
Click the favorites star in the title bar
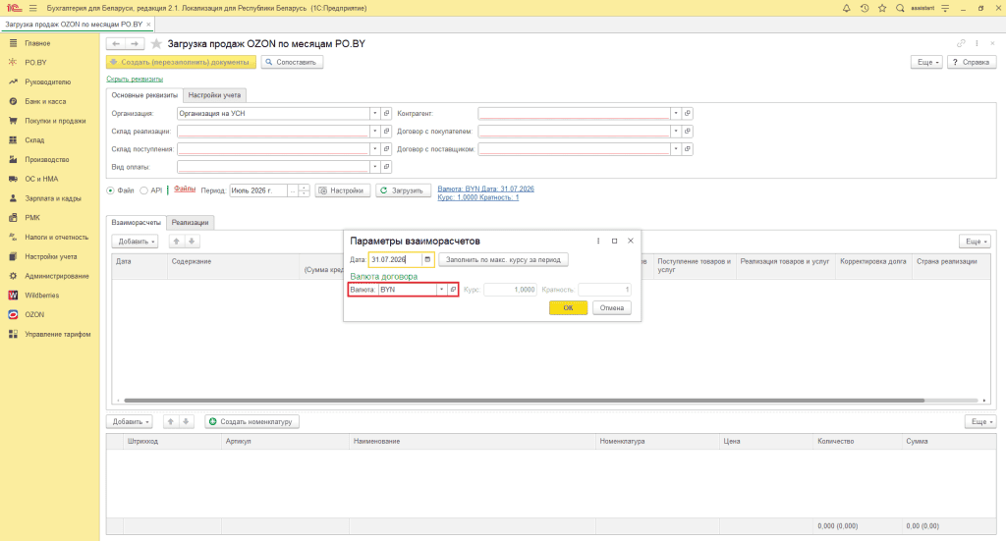pos(882,8)
